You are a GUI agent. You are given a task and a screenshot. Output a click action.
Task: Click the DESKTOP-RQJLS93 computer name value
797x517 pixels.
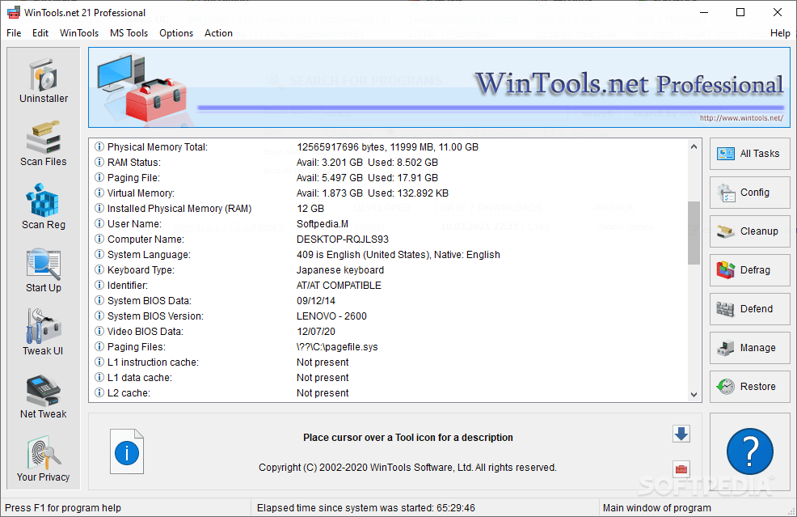[x=343, y=239]
